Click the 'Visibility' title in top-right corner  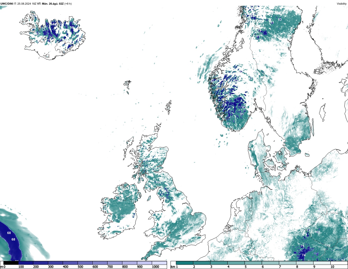tap(341, 4)
